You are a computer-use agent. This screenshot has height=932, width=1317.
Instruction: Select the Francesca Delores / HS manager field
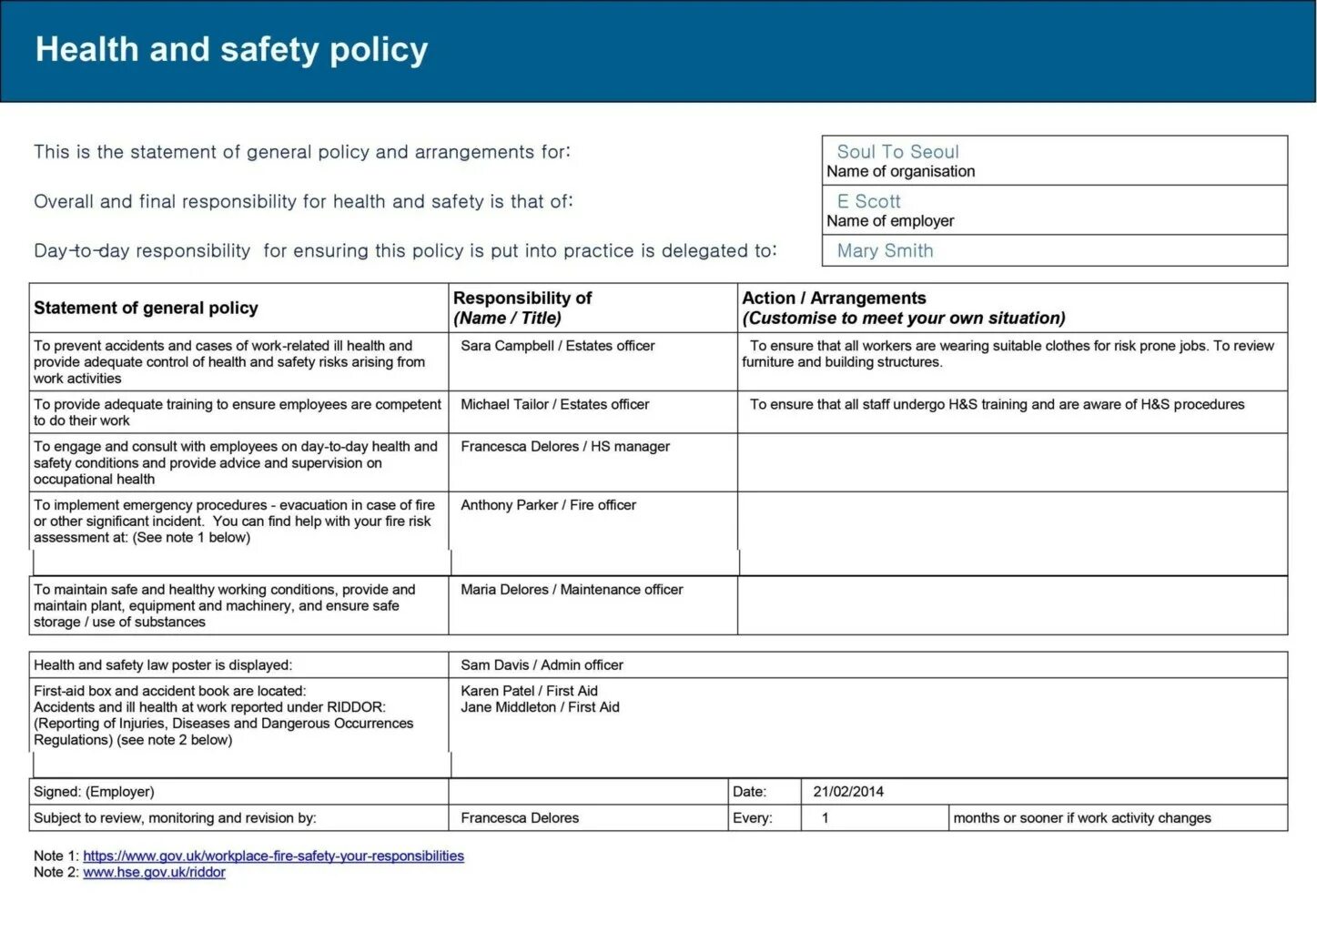pyautogui.click(x=593, y=462)
